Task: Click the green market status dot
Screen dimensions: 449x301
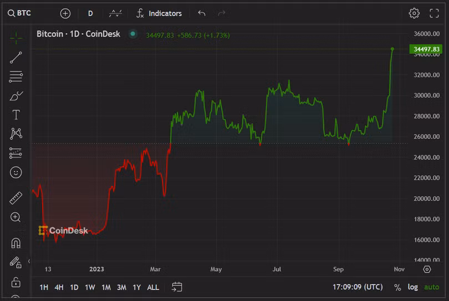Action: coord(132,34)
